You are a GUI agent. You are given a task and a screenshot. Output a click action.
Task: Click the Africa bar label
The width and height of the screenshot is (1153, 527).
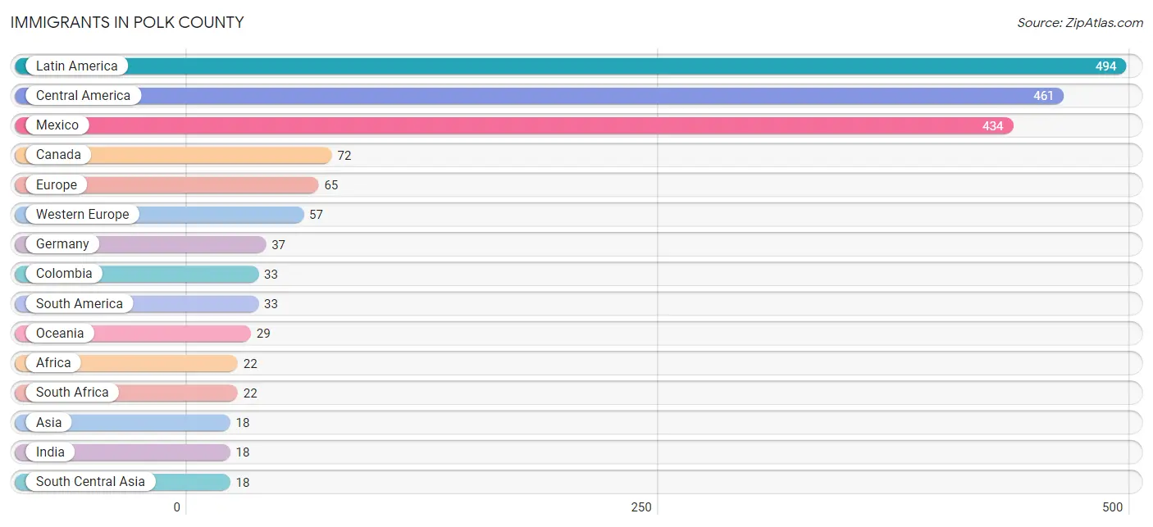click(x=53, y=362)
